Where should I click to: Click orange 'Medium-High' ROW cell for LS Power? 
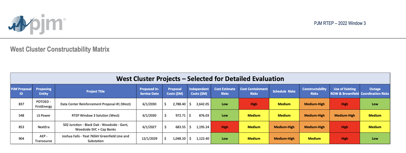pyautogui.click(x=345, y=115)
